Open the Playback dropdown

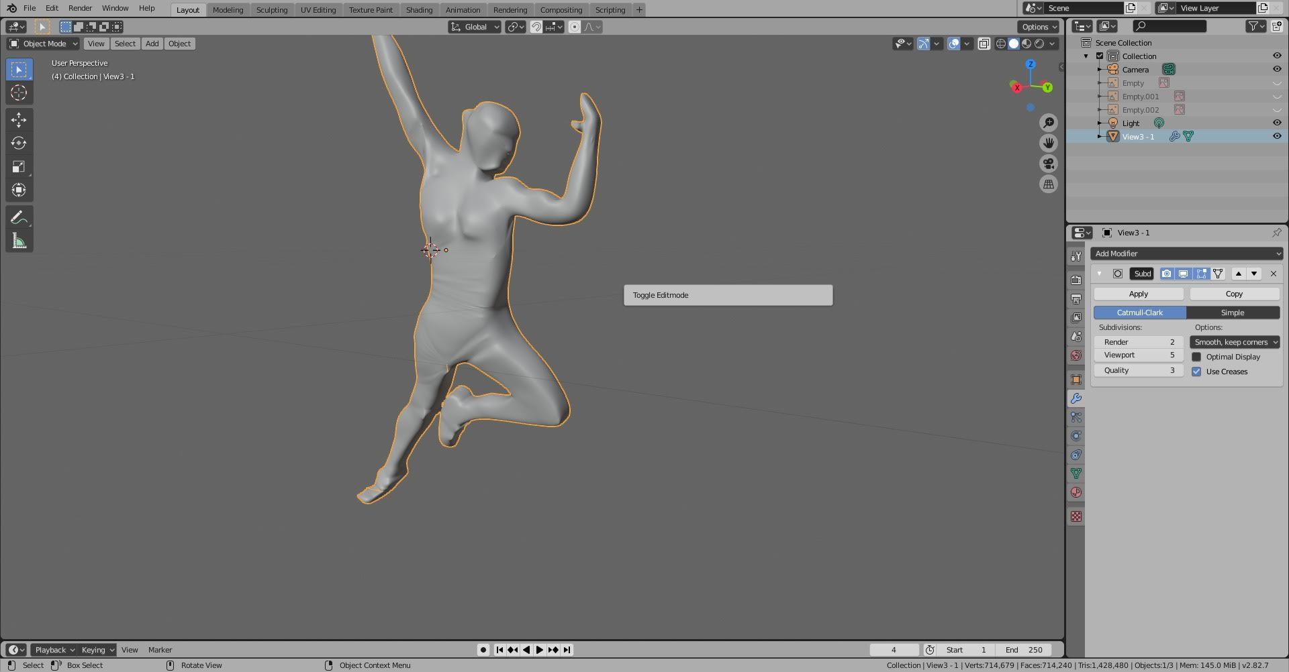coord(54,650)
